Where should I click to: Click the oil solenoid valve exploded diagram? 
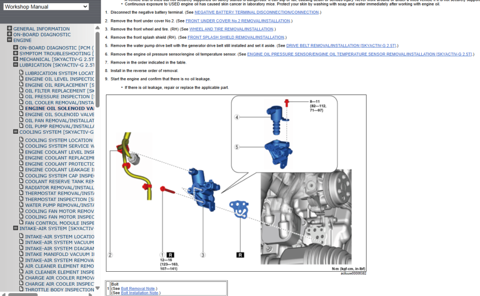pos(236,183)
